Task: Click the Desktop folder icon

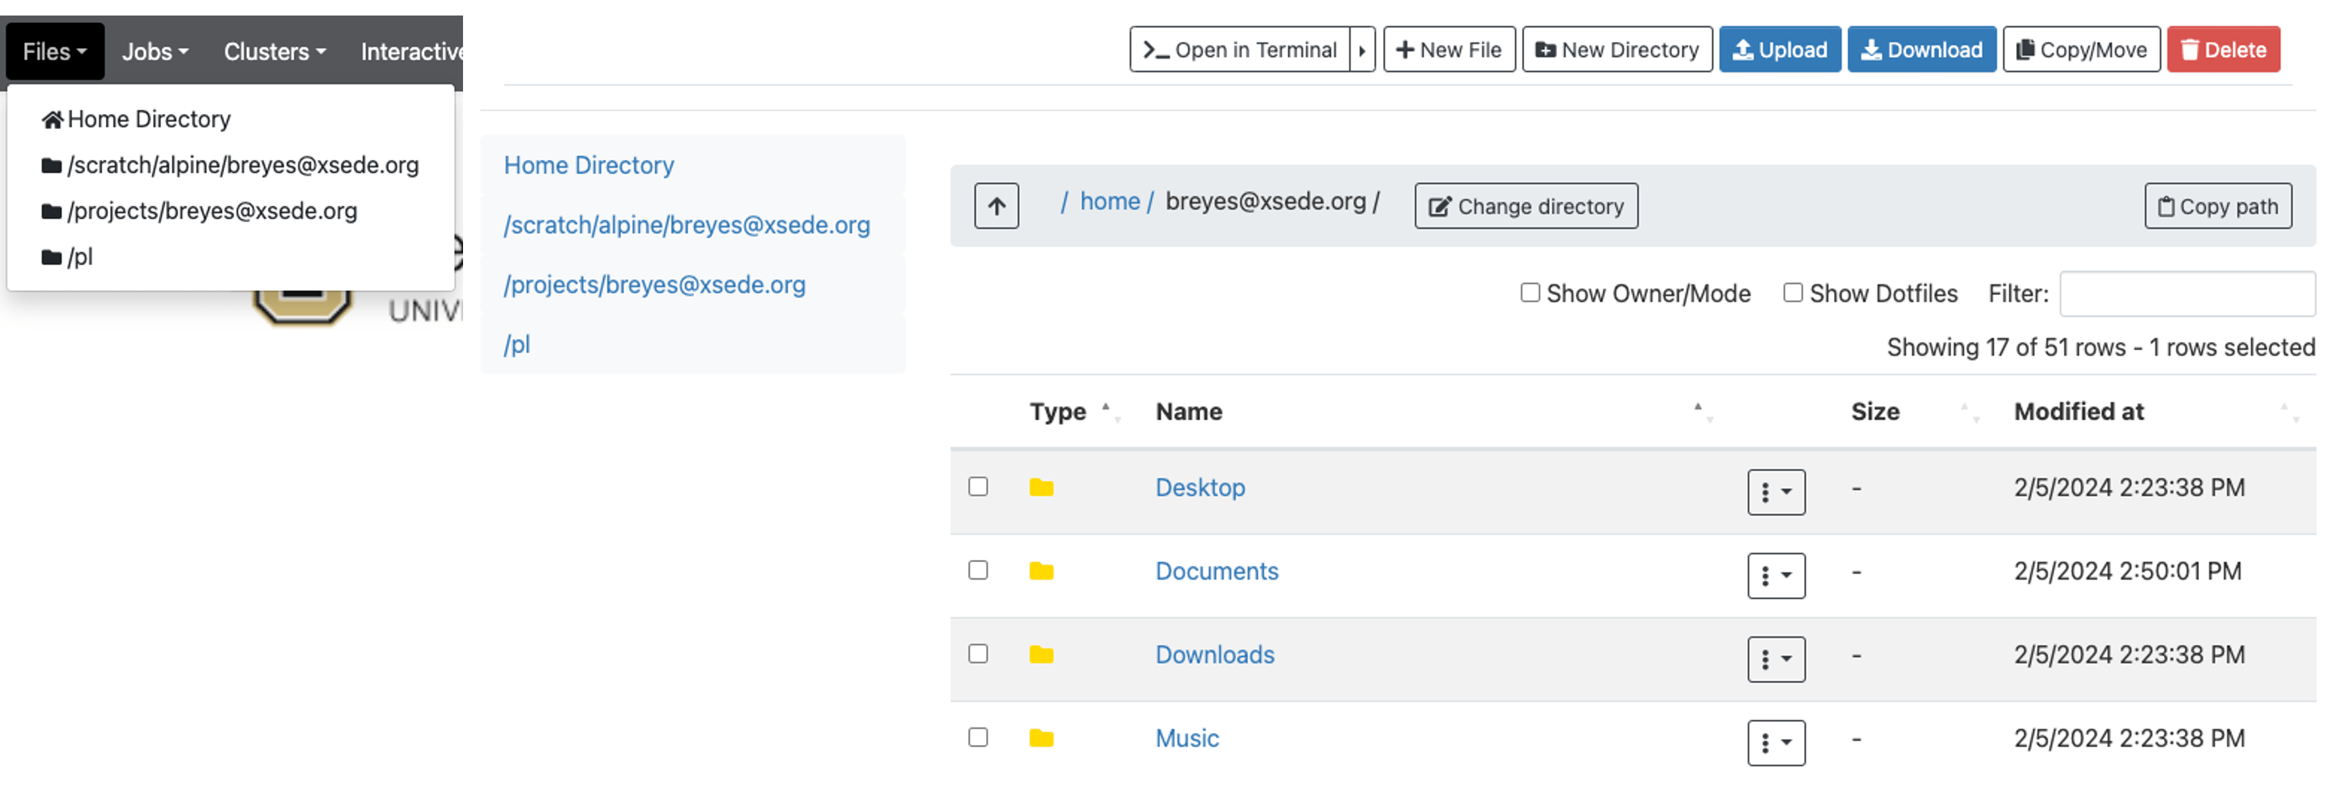Action: pyautogui.click(x=1041, y=488)
